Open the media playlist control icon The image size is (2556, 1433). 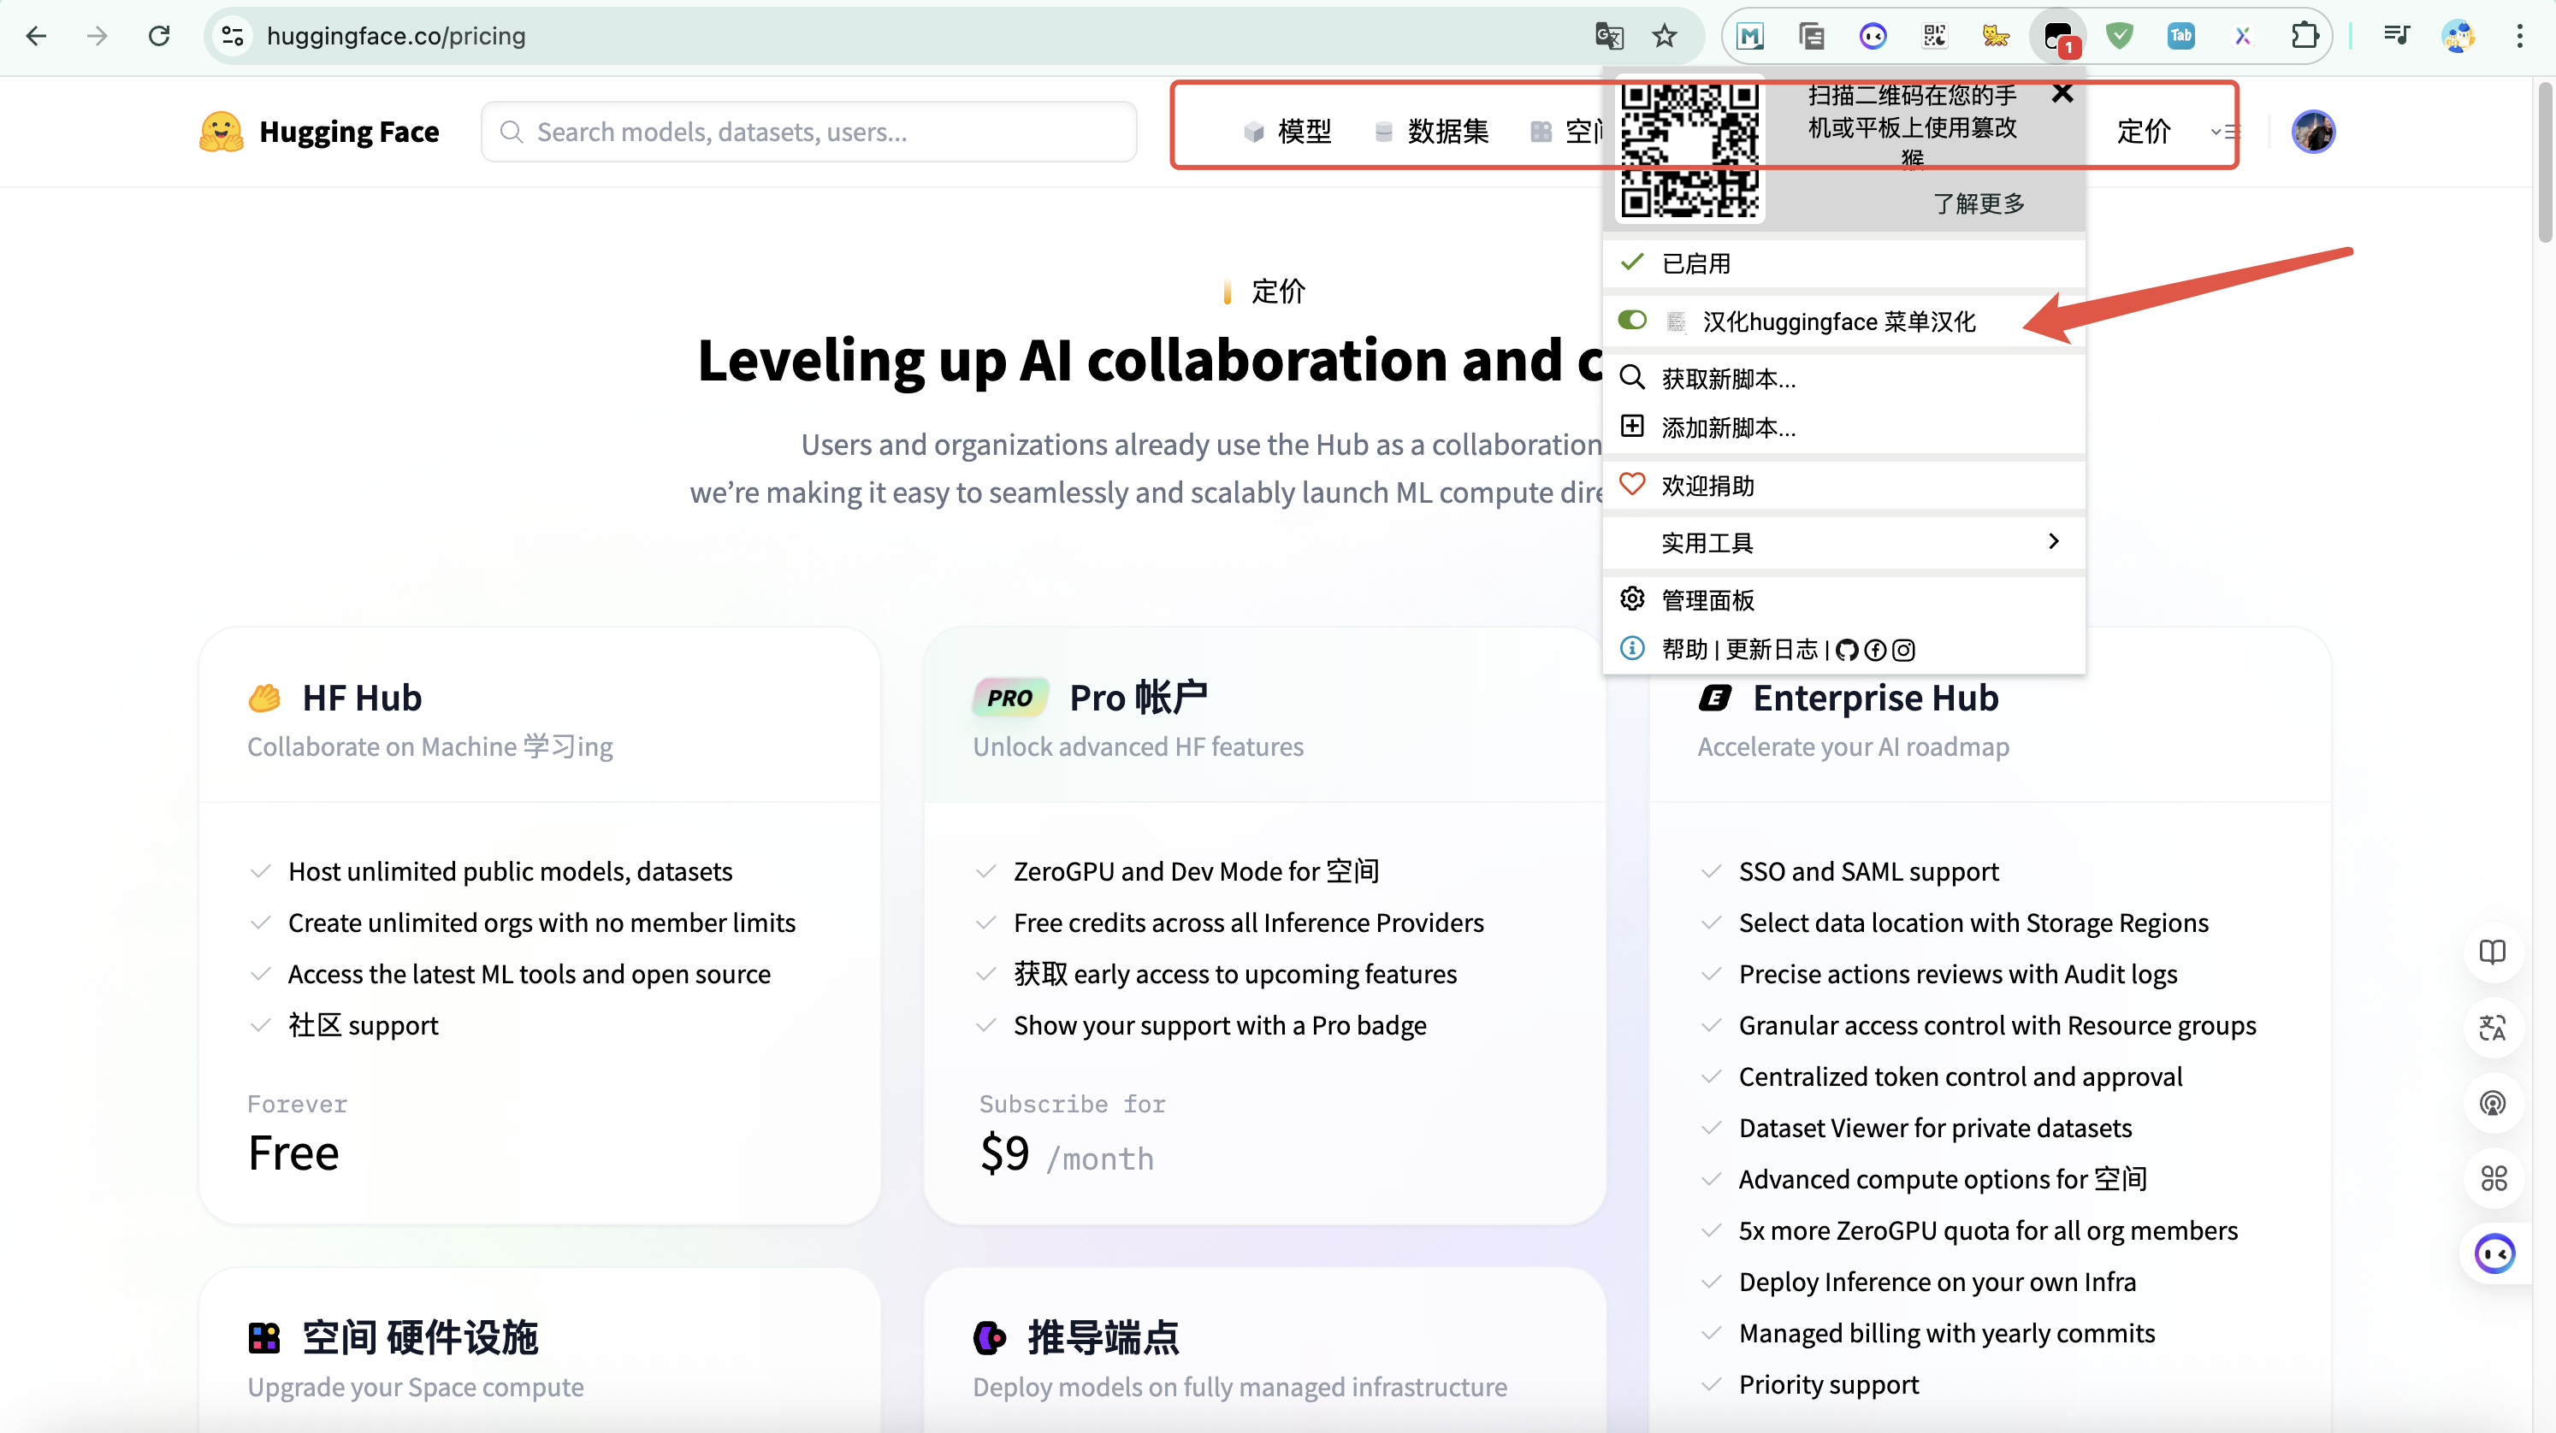coord(2396,37)
